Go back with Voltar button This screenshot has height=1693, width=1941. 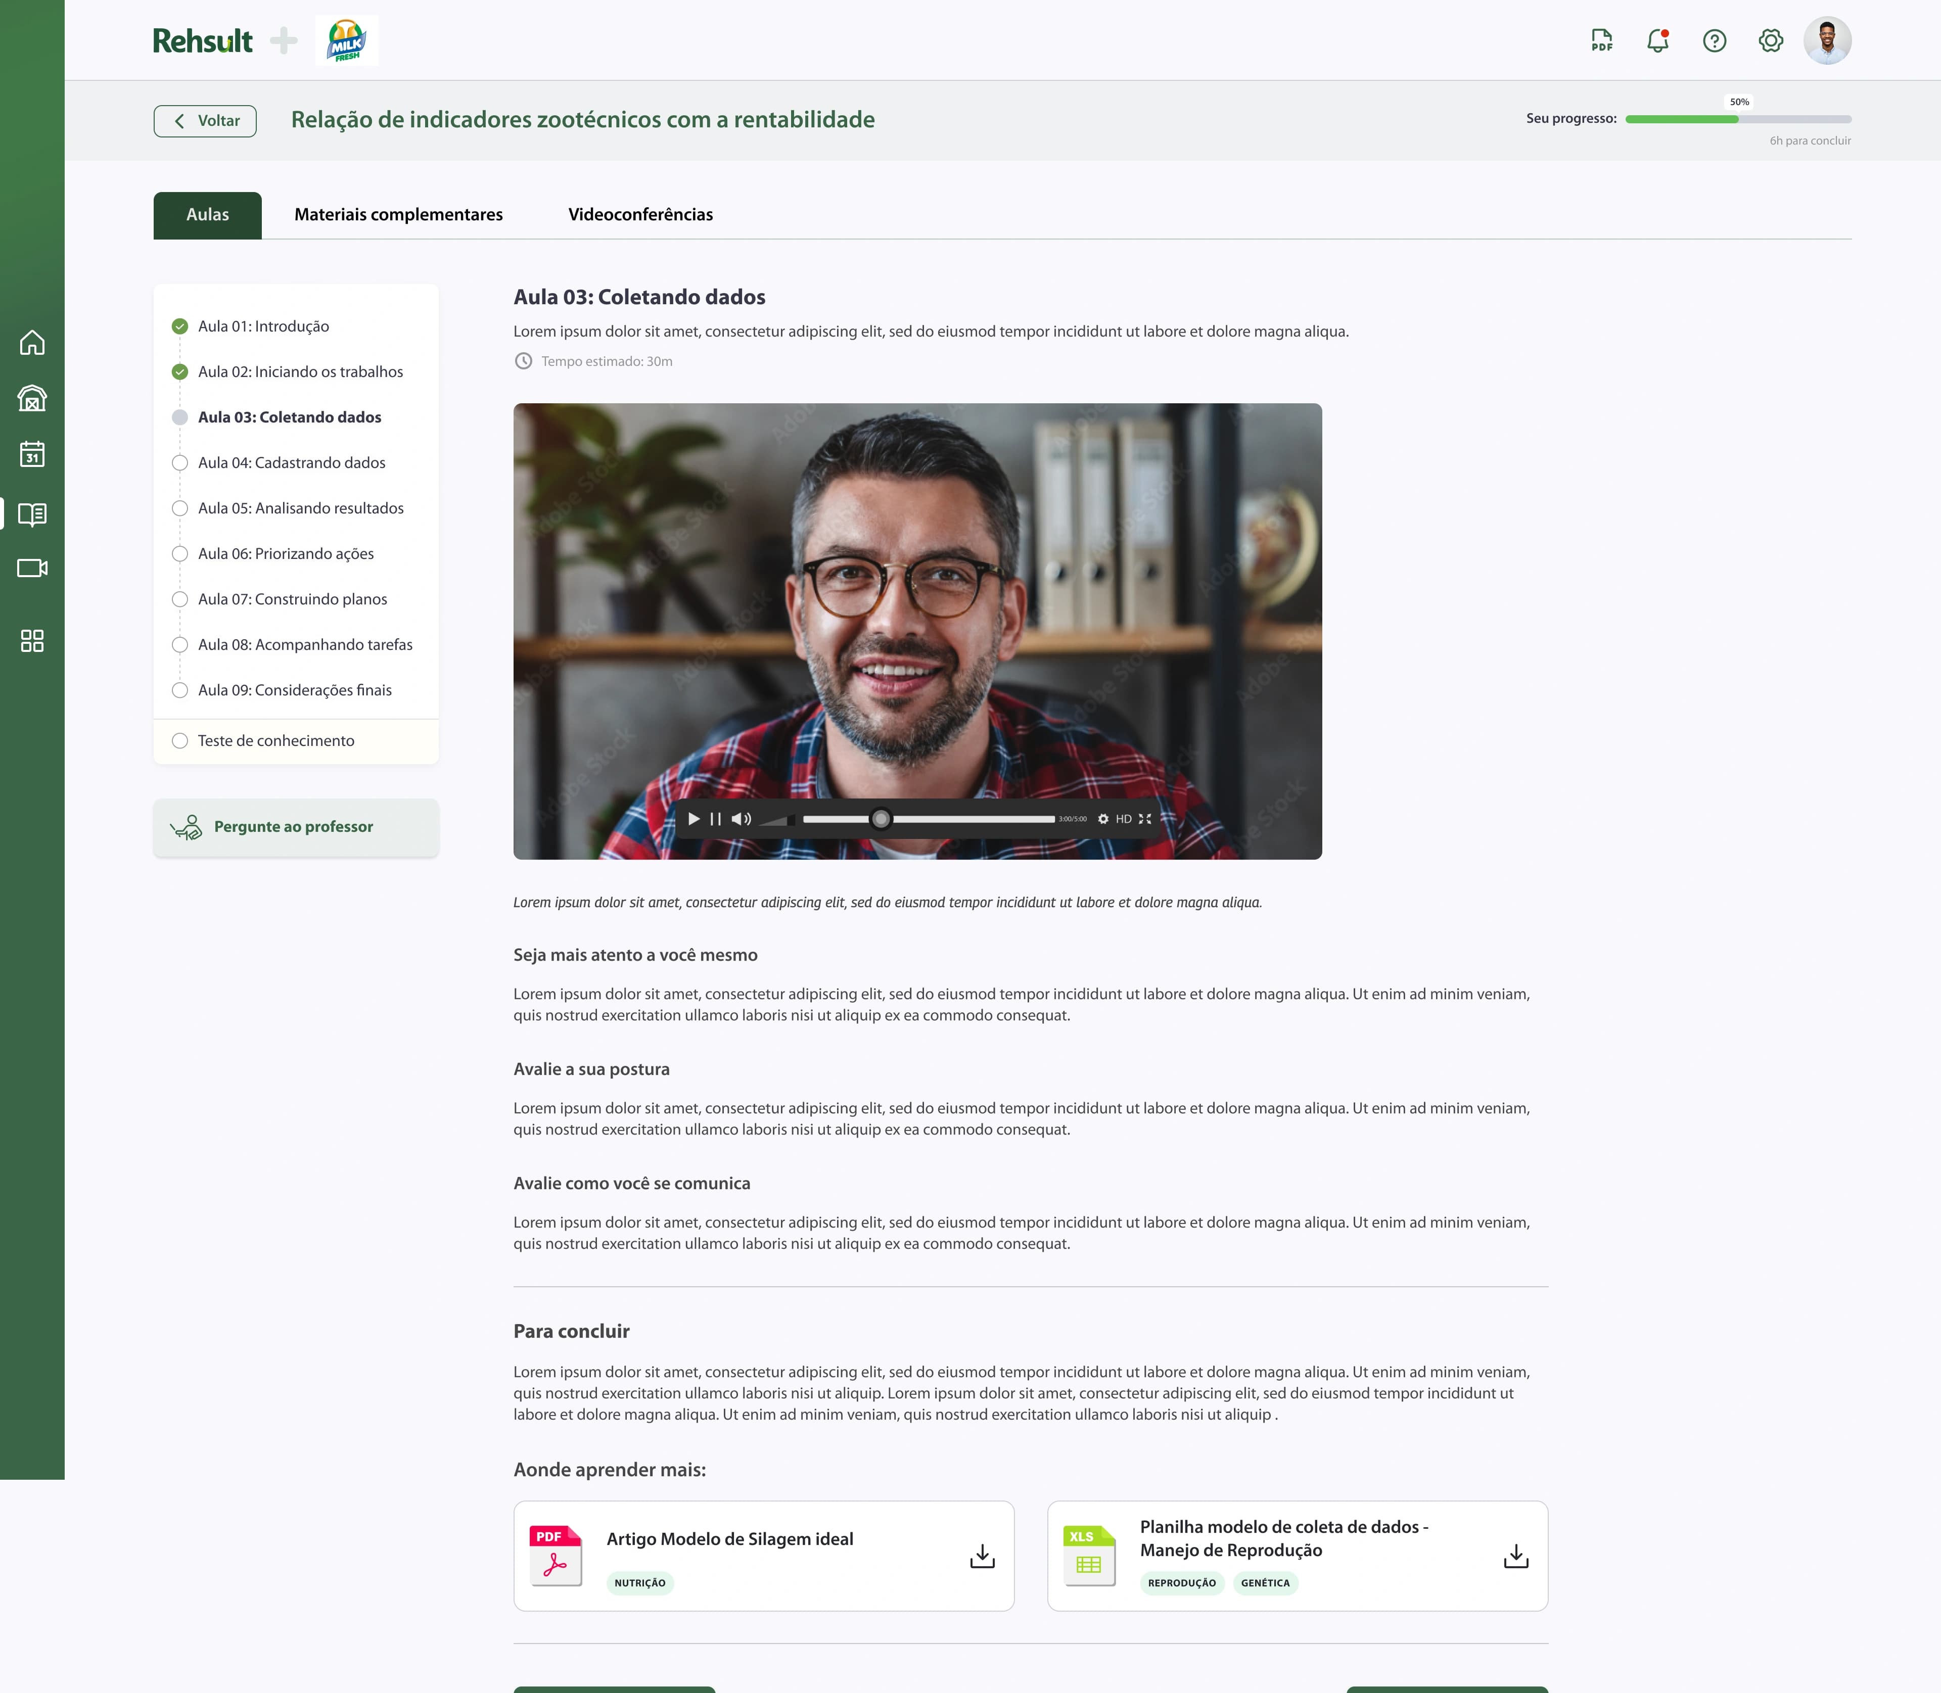point(205,121)
